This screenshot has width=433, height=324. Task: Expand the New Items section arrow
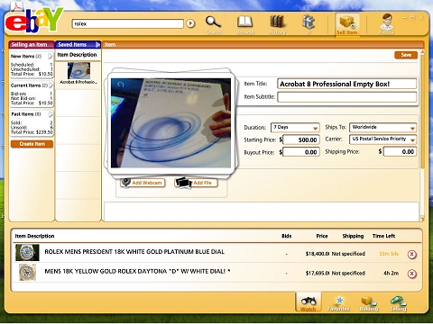point(51,56)
